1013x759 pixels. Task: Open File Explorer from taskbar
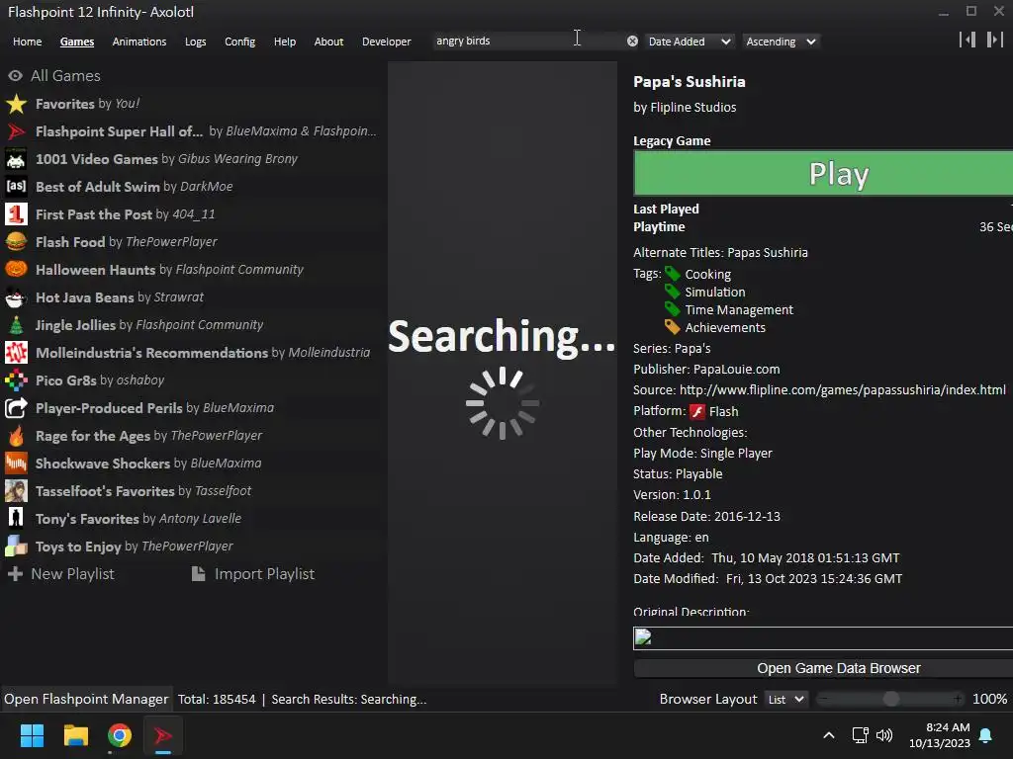(x=75, y=735)
